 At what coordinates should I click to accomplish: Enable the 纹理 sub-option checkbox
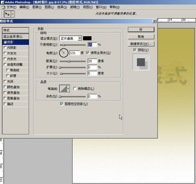click(8, 76)
